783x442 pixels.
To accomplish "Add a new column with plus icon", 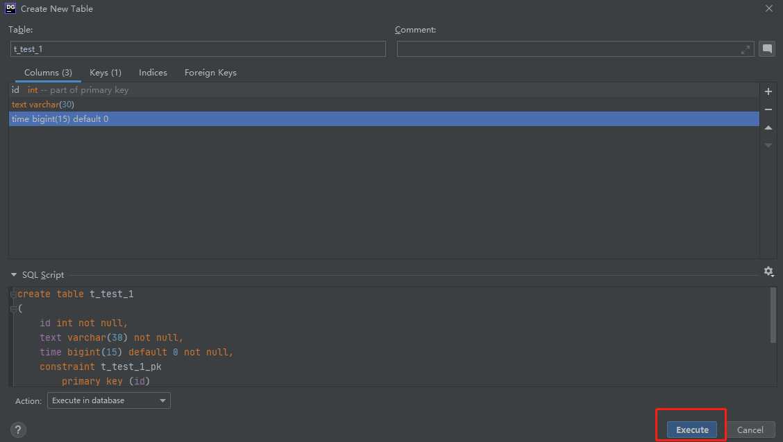I will (768, 91).
